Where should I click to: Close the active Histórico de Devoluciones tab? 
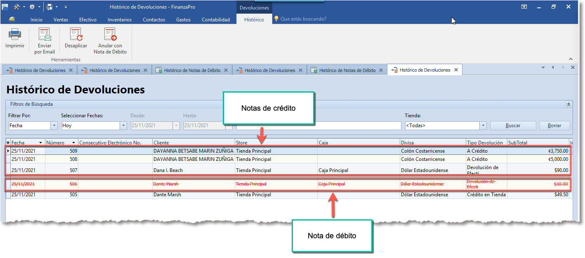[456, 70]
